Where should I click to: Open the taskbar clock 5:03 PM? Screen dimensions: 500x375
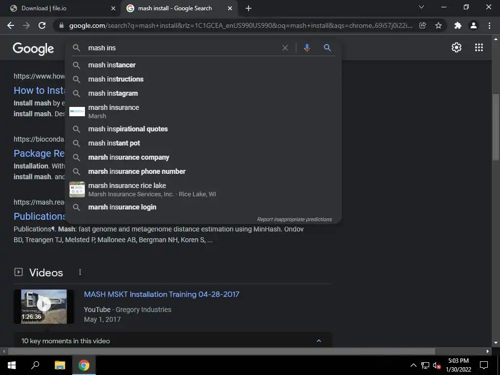coord(458,365)
